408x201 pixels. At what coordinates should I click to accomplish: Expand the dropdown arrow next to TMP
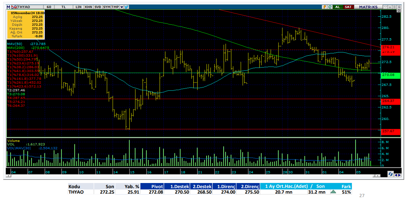tap(122, 7)
